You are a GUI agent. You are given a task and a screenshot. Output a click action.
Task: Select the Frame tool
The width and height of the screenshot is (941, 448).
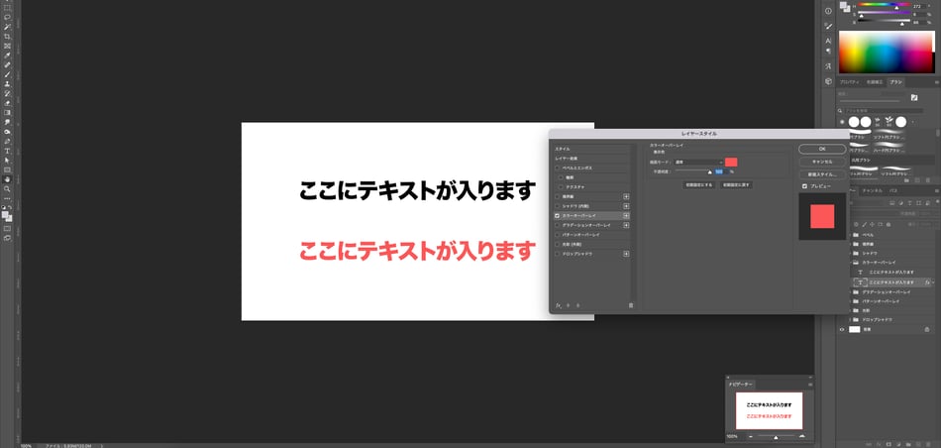pos(7,46)
